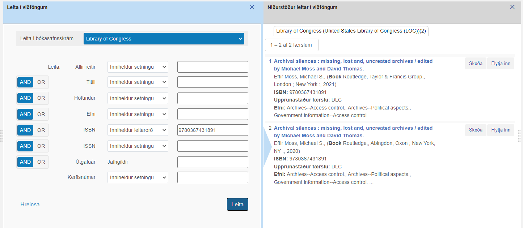Click the 1 – 2 af 2 færslum button
523x228 pixels.
[291, 45]
